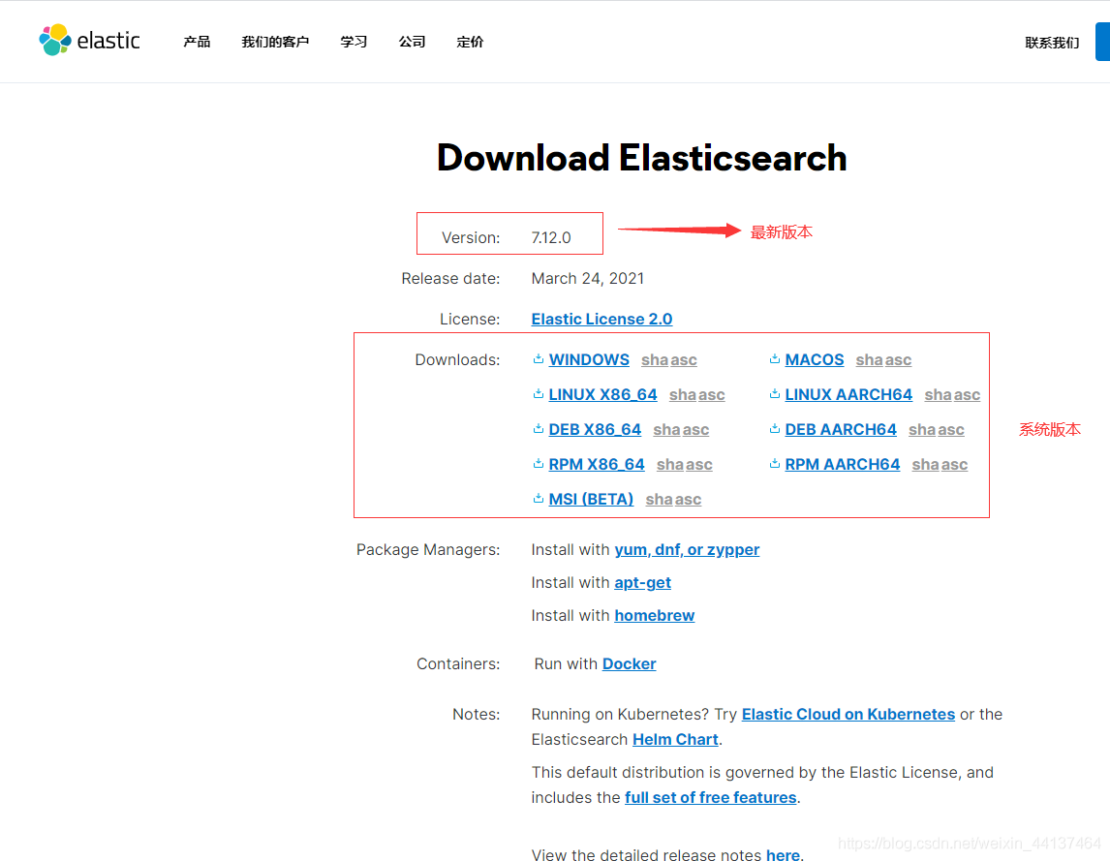Download the LINUX AARCH64 package
This screenshot has width=1110, height=861.
tap(848, 394)
